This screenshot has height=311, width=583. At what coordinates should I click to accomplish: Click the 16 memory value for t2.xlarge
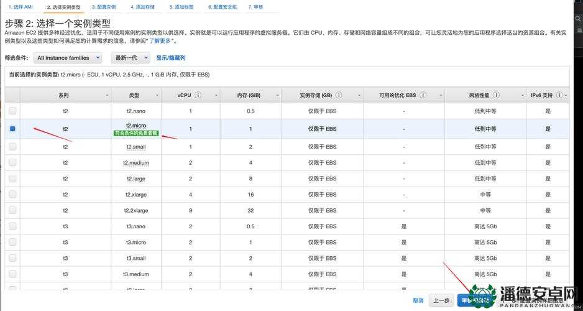pyautogui.click(x=250, y=195)
